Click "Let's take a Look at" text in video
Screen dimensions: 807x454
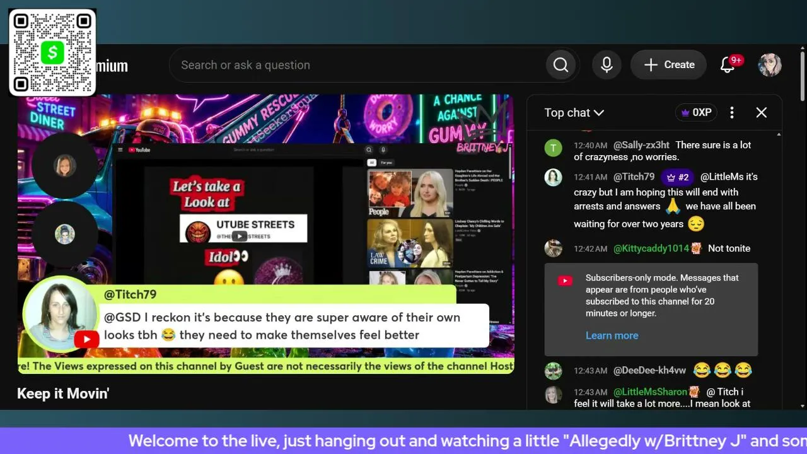click(x=206, y=194)
